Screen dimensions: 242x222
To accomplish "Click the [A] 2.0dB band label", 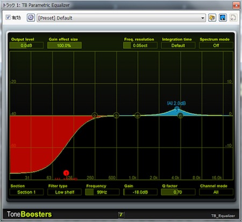I will (x=176, y=103).
